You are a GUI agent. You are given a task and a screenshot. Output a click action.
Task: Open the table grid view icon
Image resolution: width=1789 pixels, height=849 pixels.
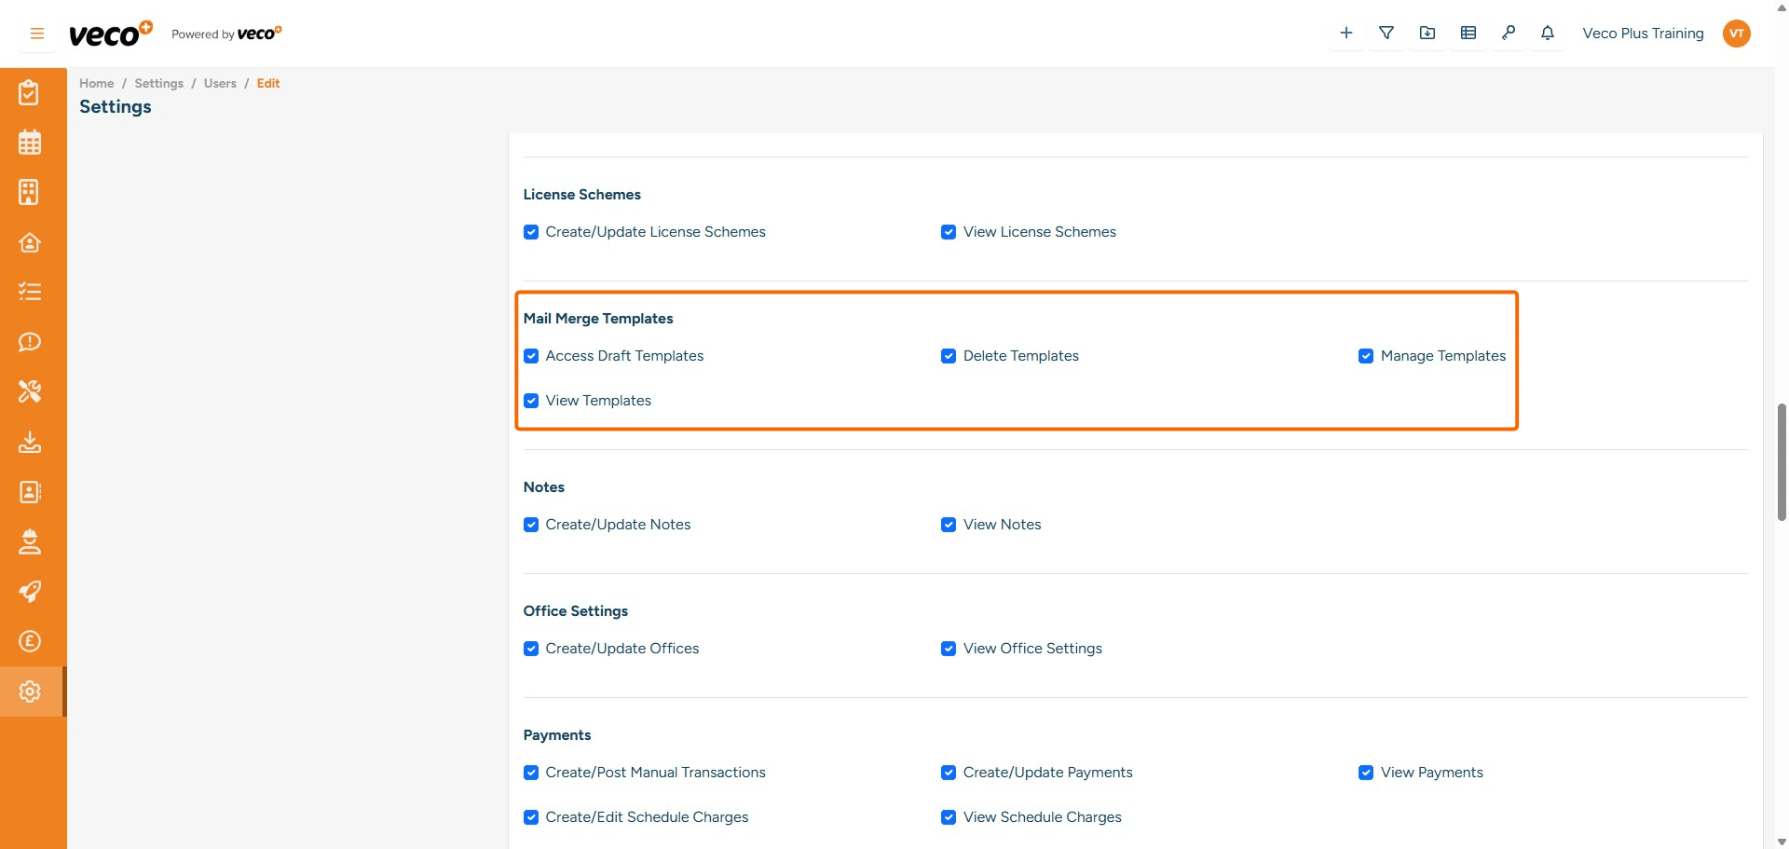click(1468, 33)
